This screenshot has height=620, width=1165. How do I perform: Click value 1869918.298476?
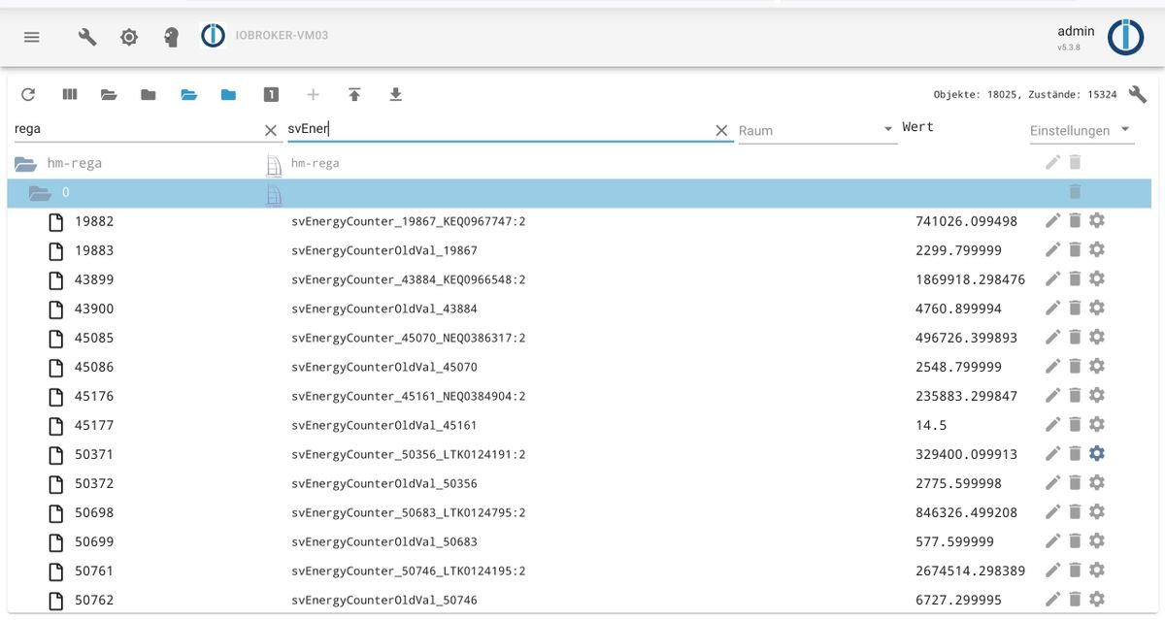click(970, 279)
